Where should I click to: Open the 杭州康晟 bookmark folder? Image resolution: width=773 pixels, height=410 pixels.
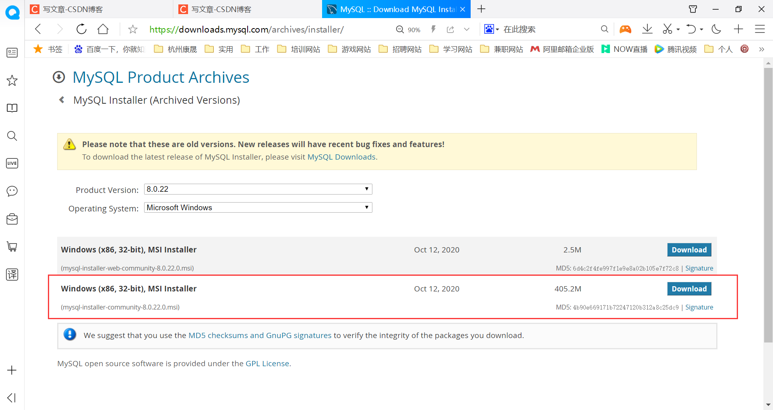click(176, 49)
